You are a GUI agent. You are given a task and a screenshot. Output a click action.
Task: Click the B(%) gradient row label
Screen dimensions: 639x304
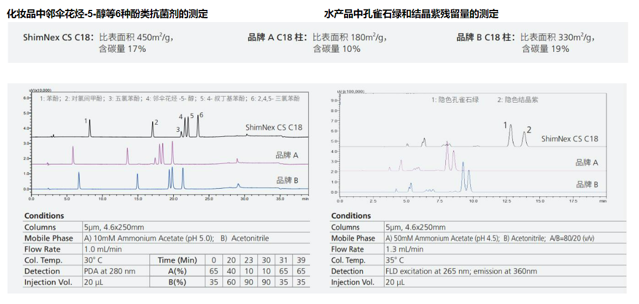pyautogui.click(x=177, y=282)
